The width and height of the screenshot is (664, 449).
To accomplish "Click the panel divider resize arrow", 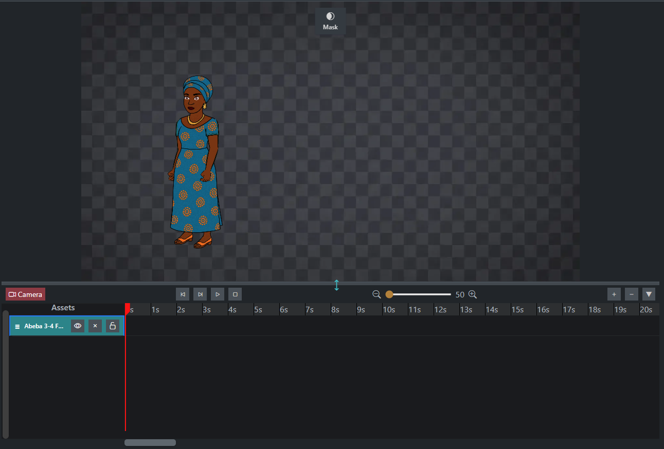I will [336, 285].
